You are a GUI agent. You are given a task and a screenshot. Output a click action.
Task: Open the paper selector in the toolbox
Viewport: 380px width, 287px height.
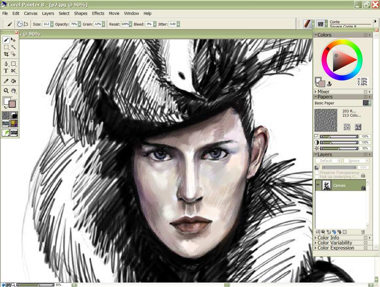pos(5,115)
